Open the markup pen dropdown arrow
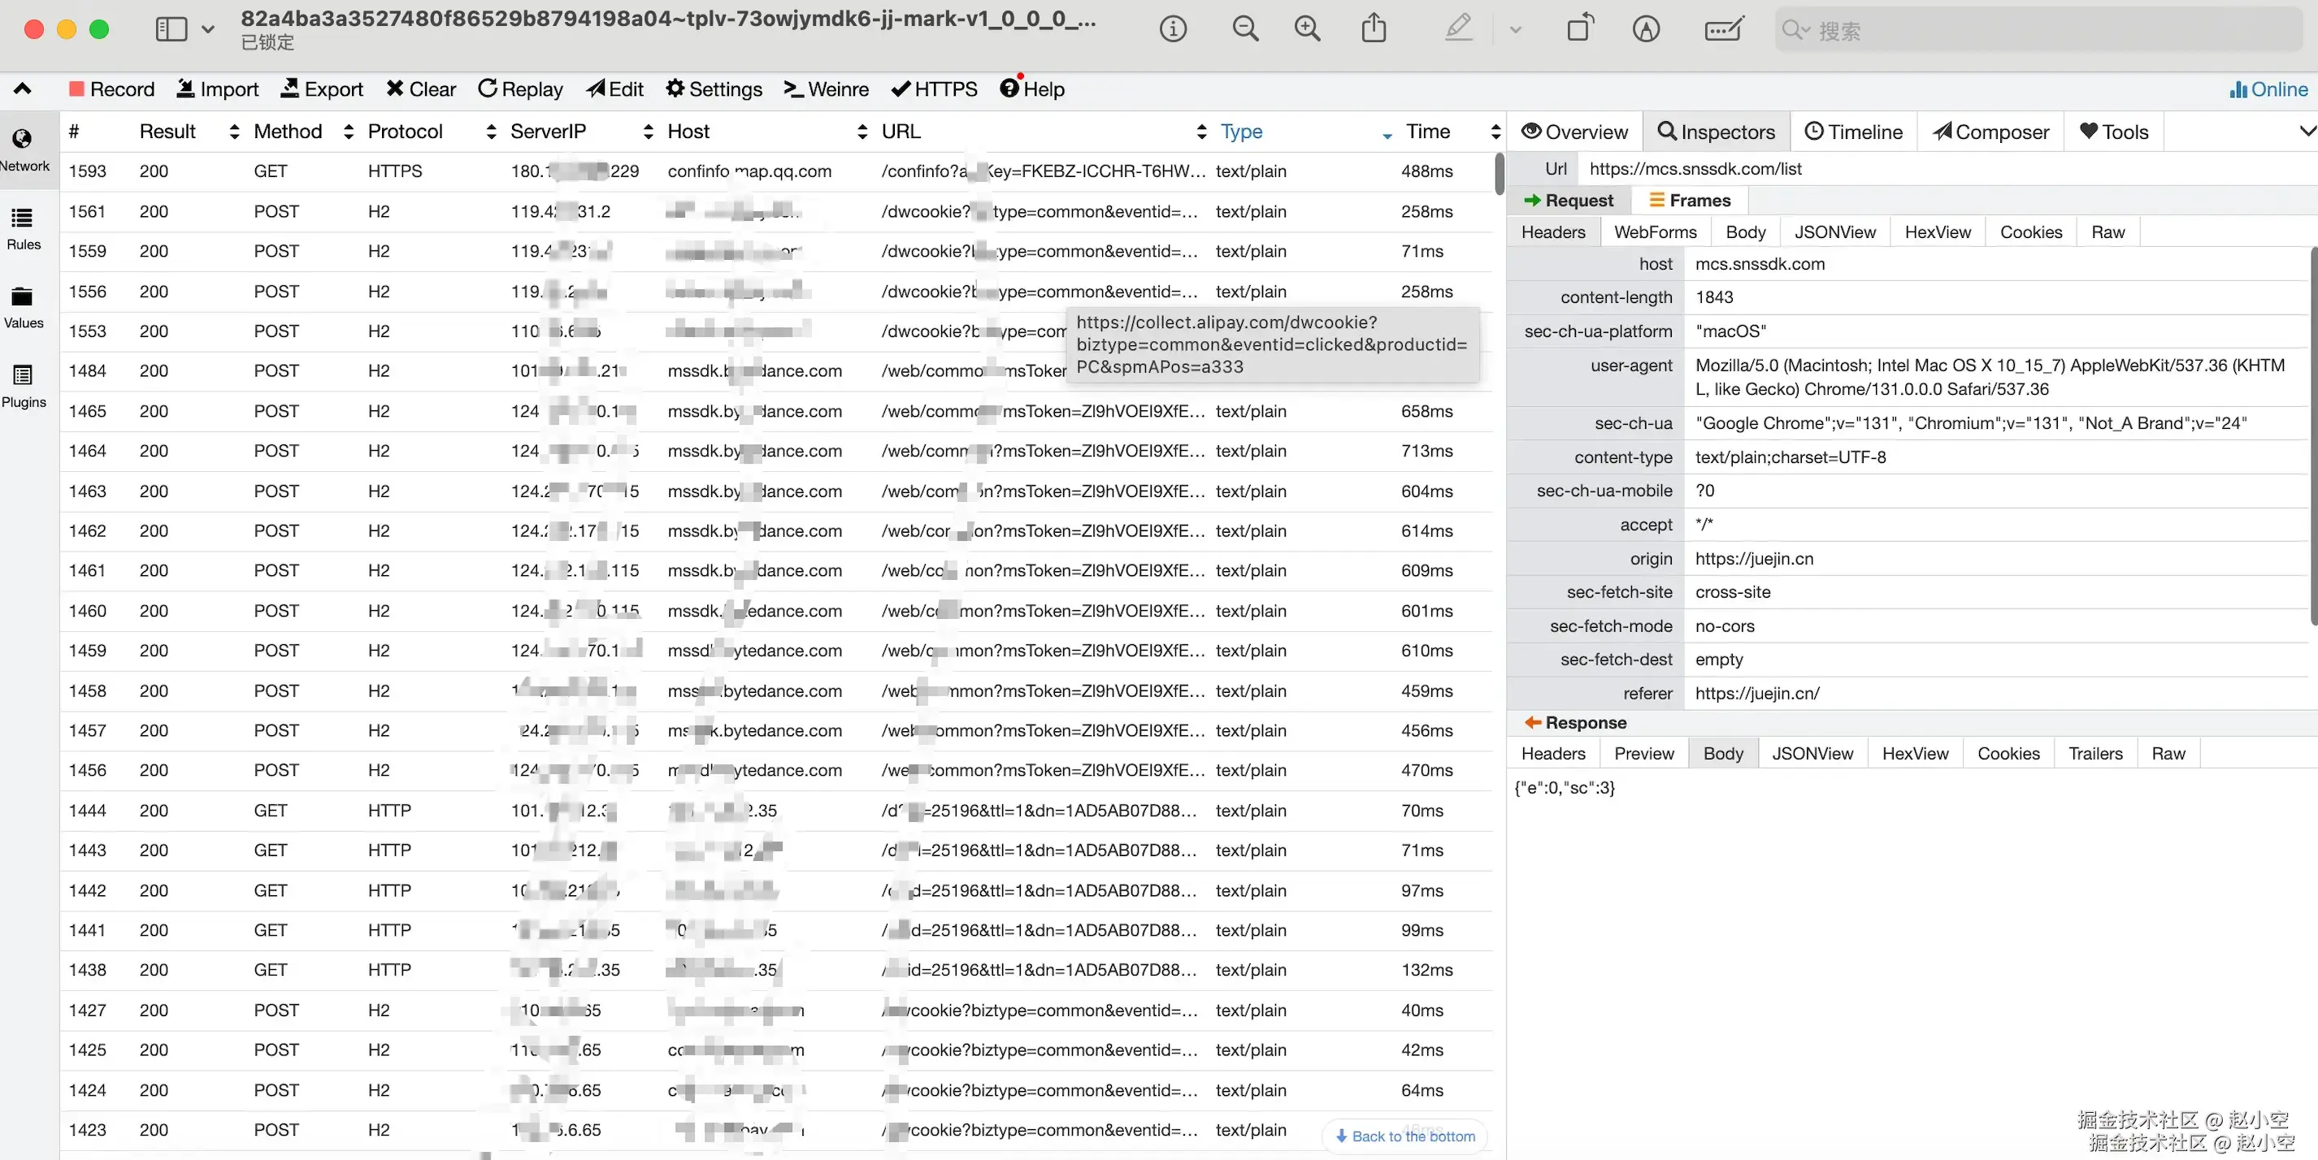The image size is (2318, 1160). click(x=1515, y=30)
